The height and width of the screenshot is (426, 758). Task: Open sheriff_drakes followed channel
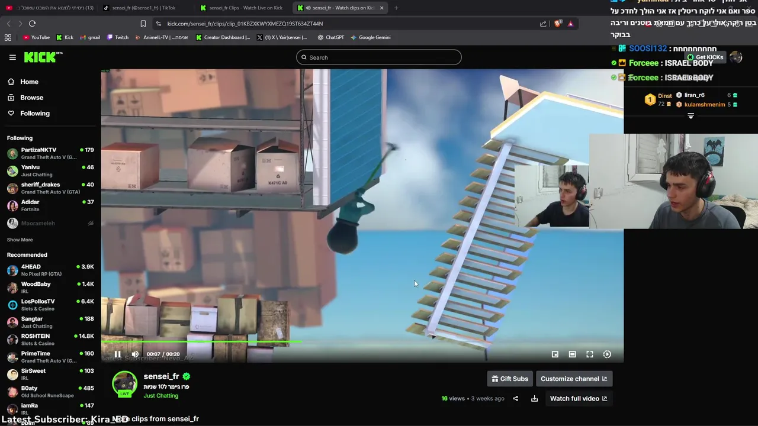click(50, 188)
